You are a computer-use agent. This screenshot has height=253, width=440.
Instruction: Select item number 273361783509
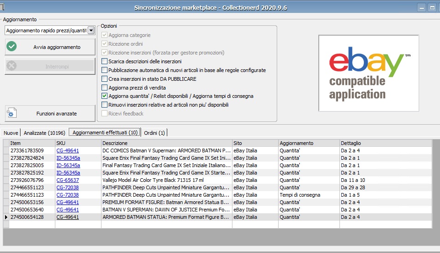27,151
